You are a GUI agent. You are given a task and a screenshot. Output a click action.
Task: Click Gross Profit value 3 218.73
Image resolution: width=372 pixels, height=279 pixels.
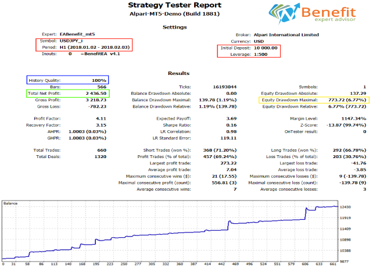pos(96,100)
